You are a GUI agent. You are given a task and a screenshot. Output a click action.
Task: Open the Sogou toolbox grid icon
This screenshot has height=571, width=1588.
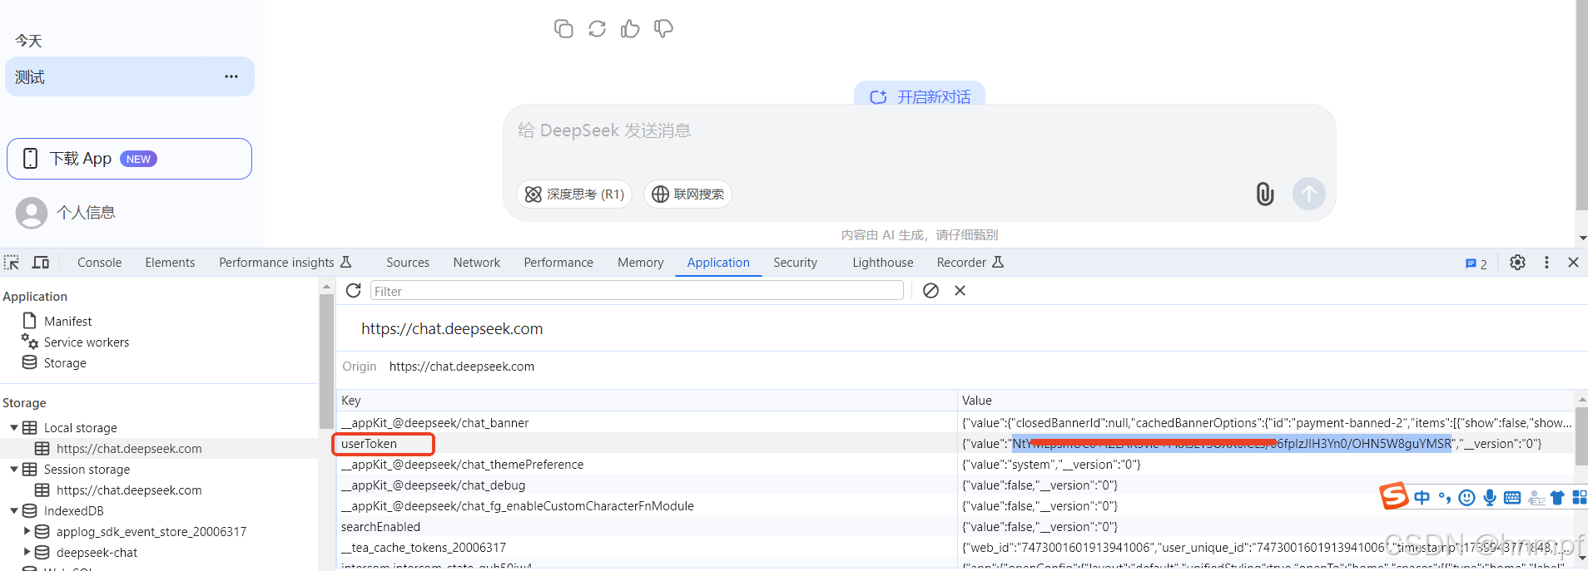point(1579,498)
